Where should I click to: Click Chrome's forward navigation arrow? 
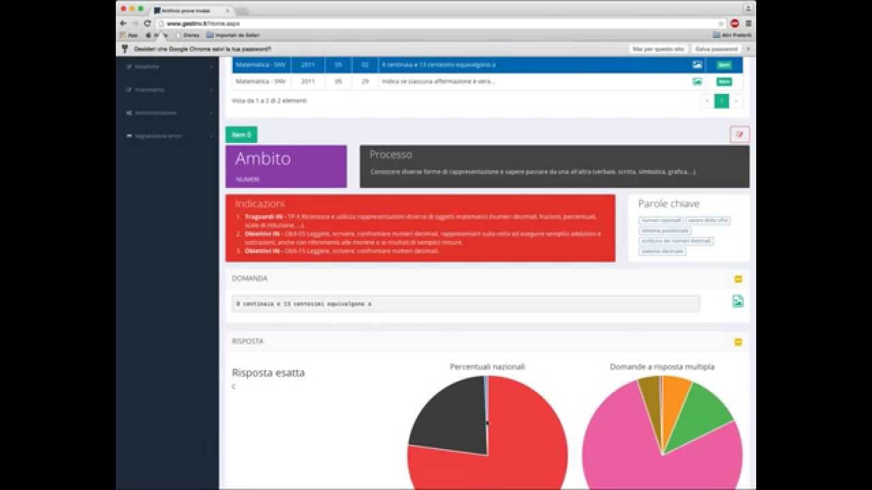(x=135, y=23)
